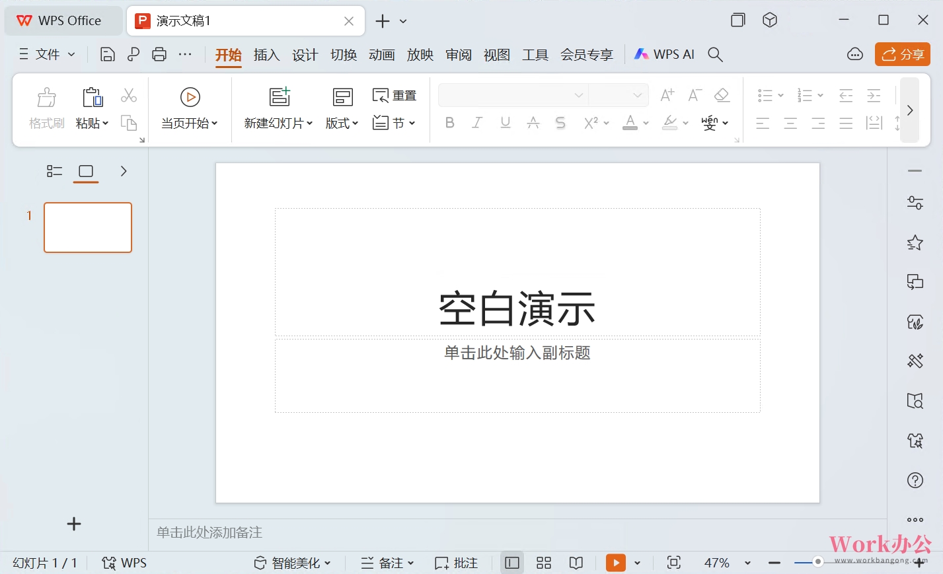Viewport: 943px width, 574px height.
Task: Open the font name combo box
Action: pos(513,95)
